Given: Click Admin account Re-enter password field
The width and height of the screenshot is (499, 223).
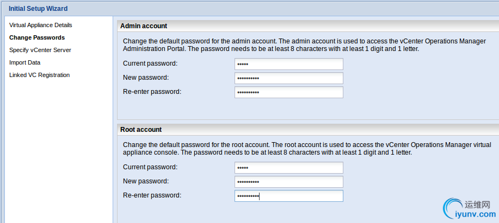Looking at the screenshot, I should 289,92.
